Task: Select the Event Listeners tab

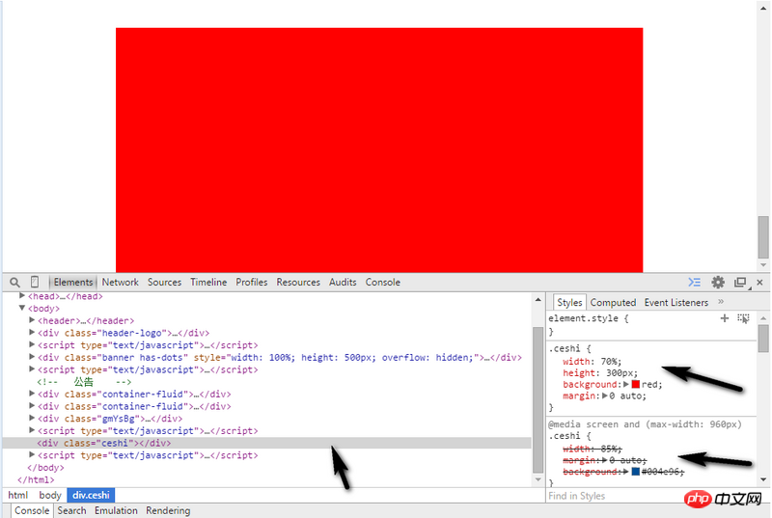Action: pos(676,302)
